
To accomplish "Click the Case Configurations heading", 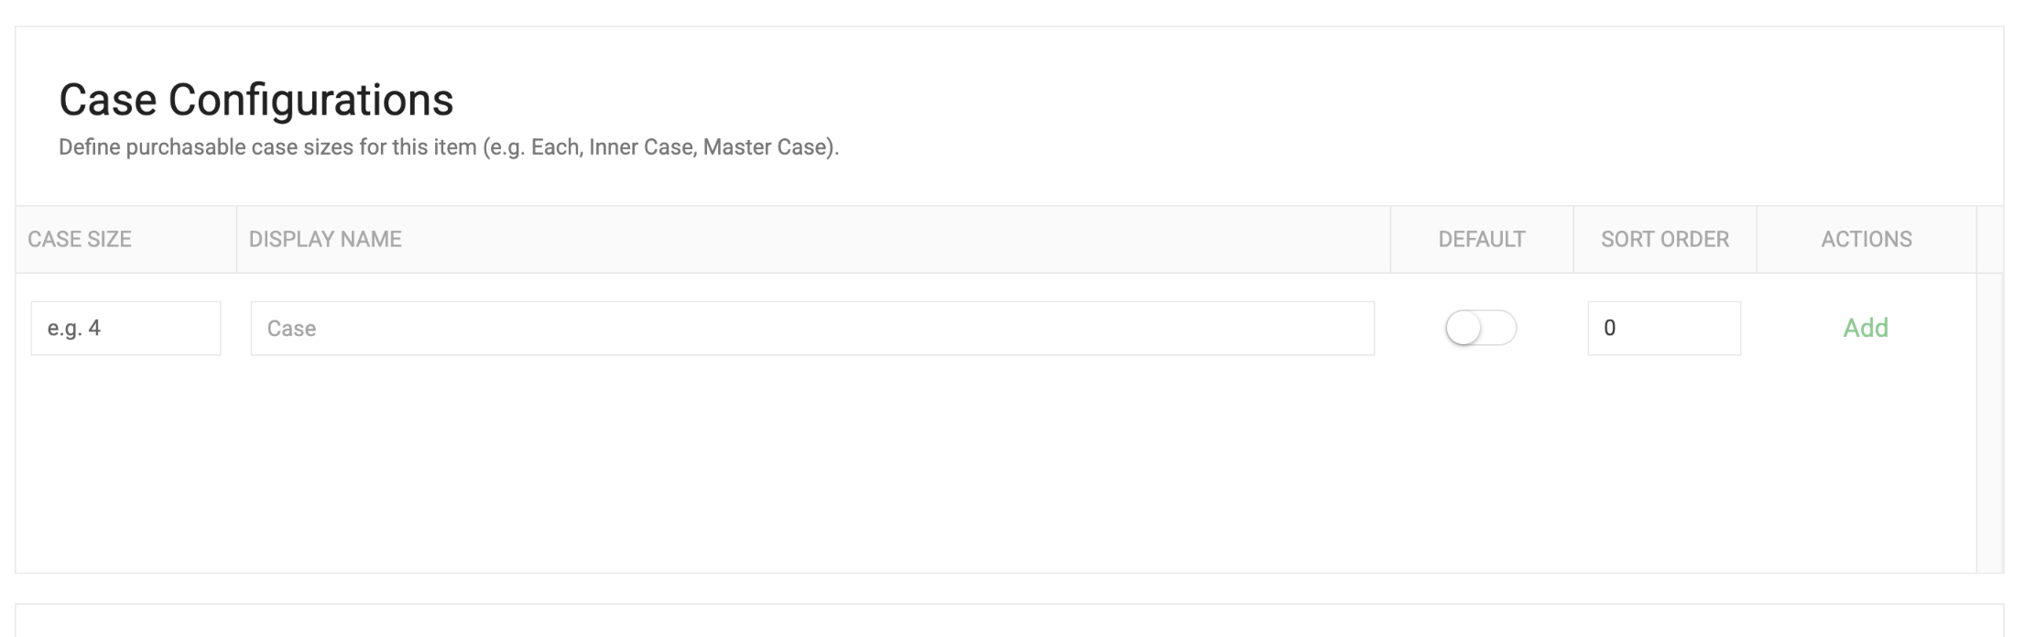I will (x=256, y=100).
